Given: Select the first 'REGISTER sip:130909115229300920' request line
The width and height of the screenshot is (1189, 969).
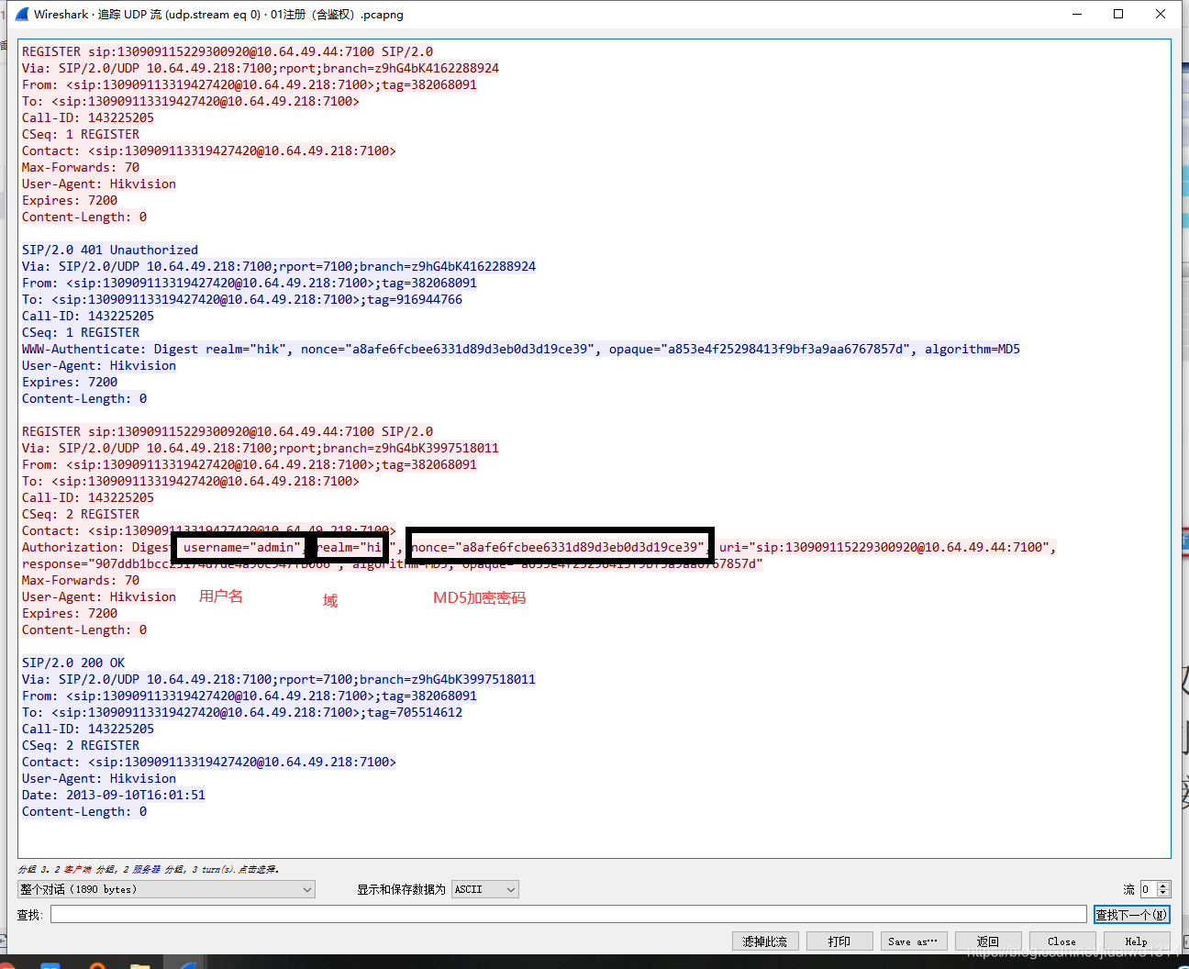Looking at the screenshot, I should click(x=228, y=51).
